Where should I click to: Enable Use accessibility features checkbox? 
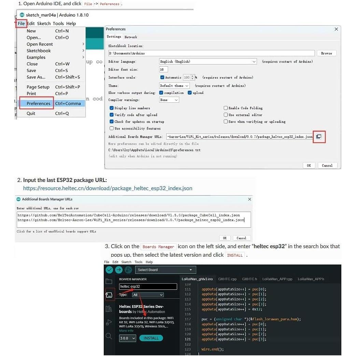(x=112, y=128)
